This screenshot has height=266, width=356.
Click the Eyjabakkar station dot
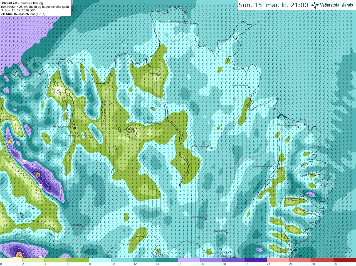pos(227,233)
